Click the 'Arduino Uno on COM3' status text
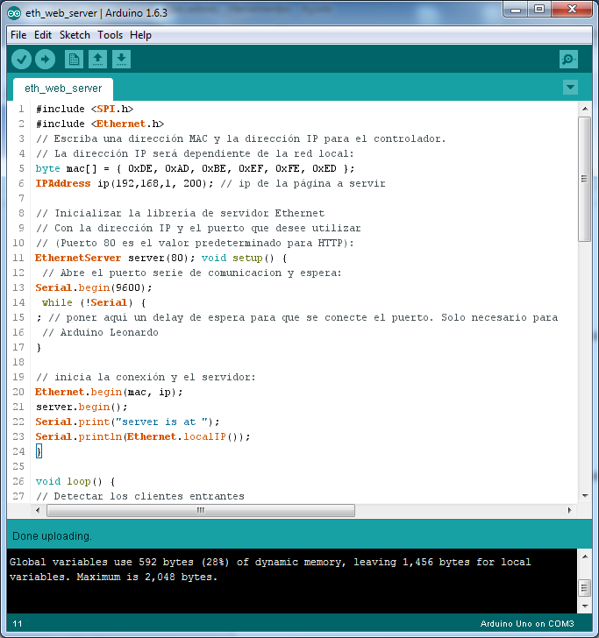This screenshot has width=599, height=638. 527,624
